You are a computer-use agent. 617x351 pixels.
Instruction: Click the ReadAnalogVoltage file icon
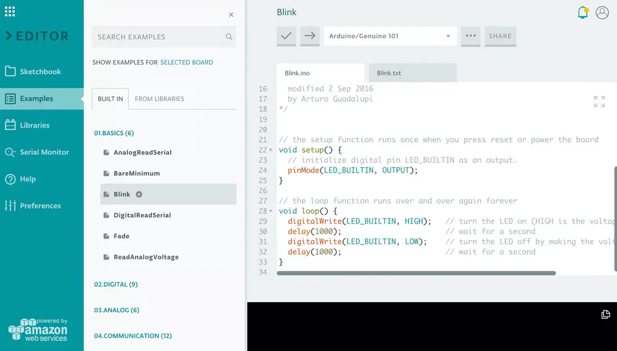click(x=106, y=257)
